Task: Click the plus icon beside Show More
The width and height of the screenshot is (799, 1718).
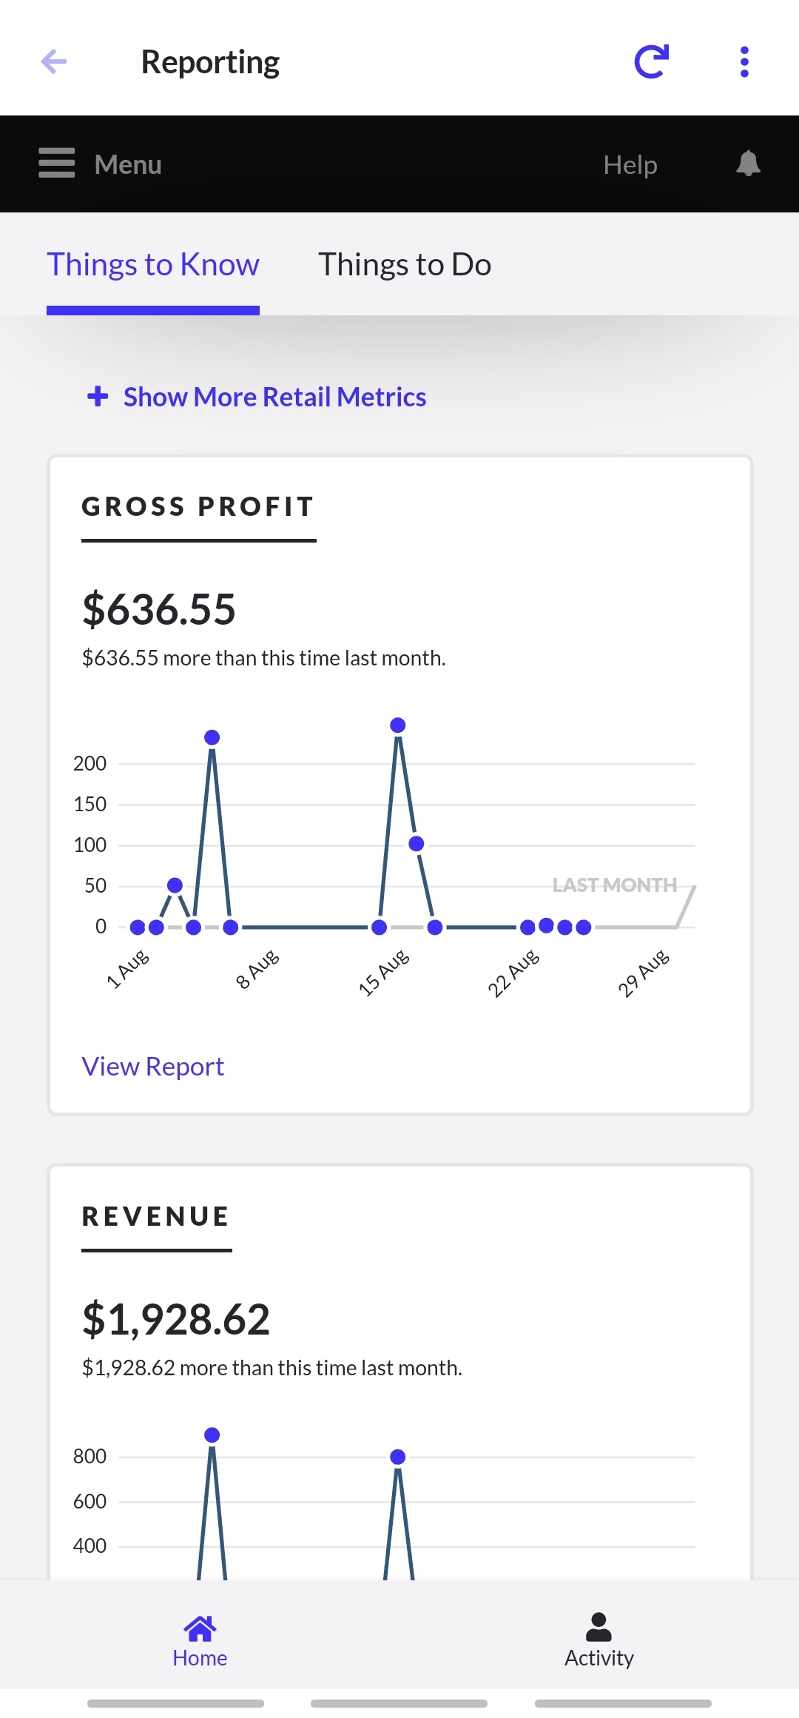Action: 98,397
